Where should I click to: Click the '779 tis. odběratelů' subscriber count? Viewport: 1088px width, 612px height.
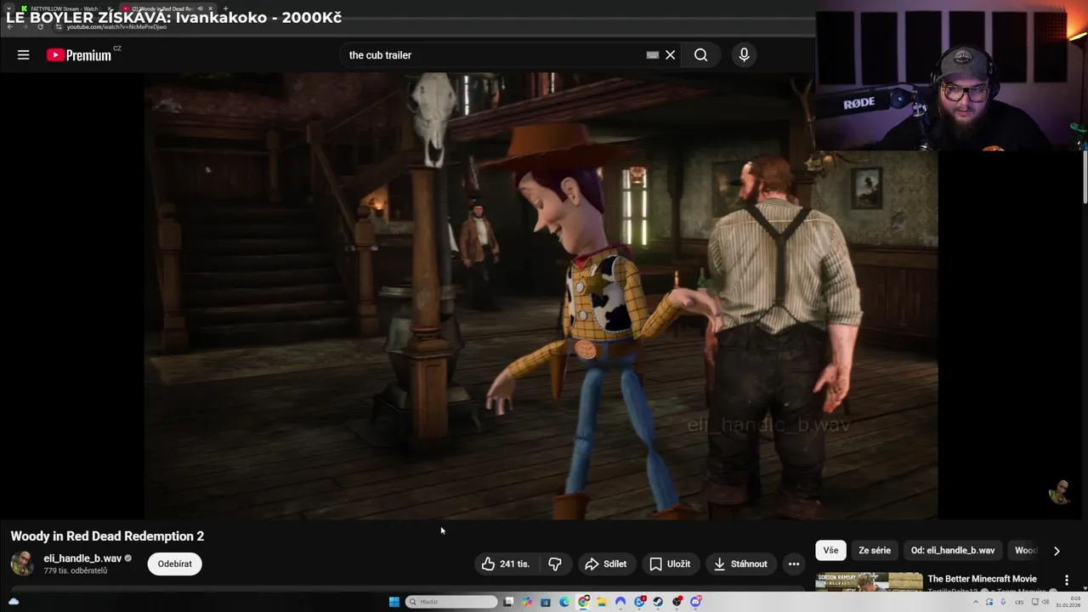(x=76, y=571)
